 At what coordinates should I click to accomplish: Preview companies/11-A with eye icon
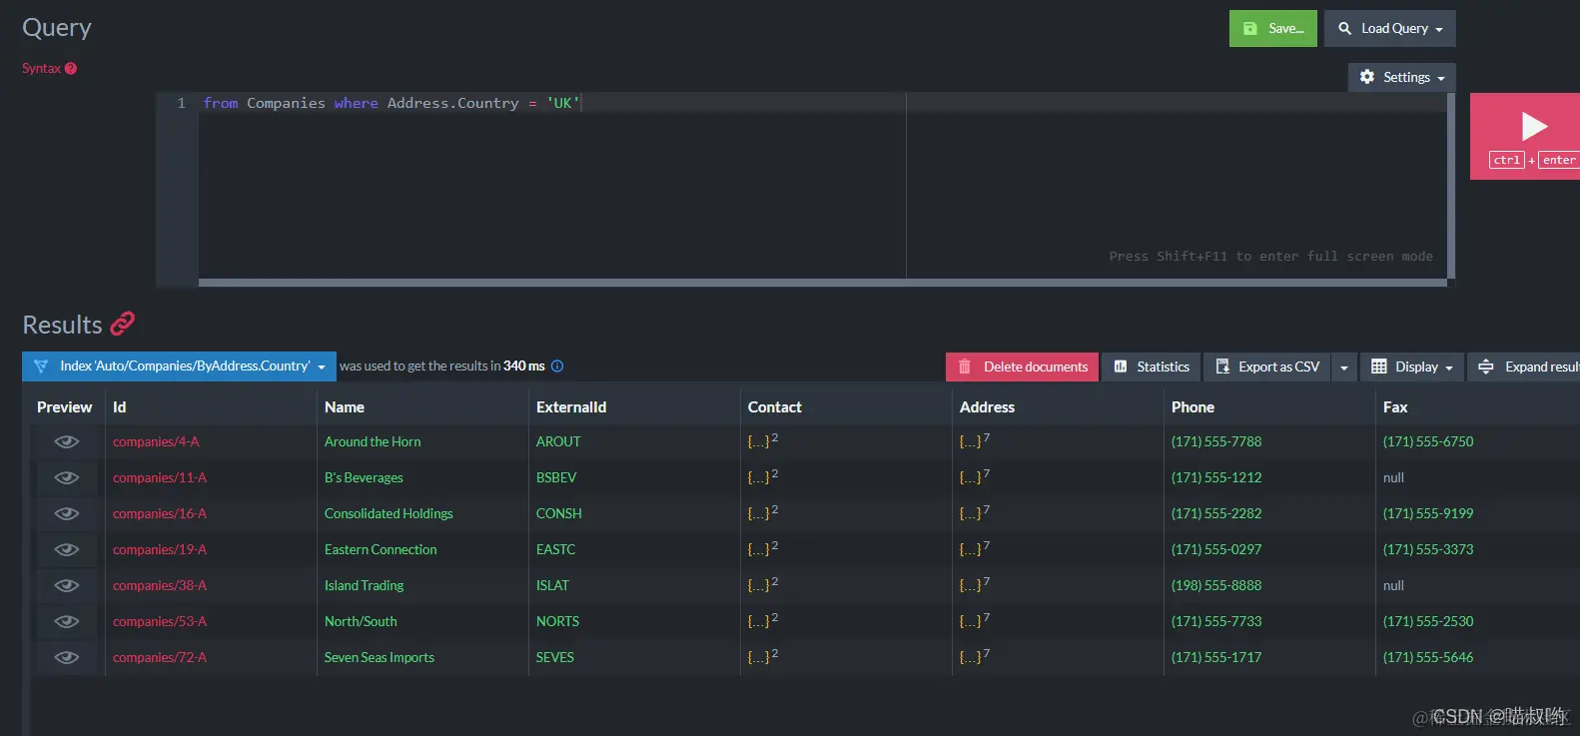click(67, 477)
